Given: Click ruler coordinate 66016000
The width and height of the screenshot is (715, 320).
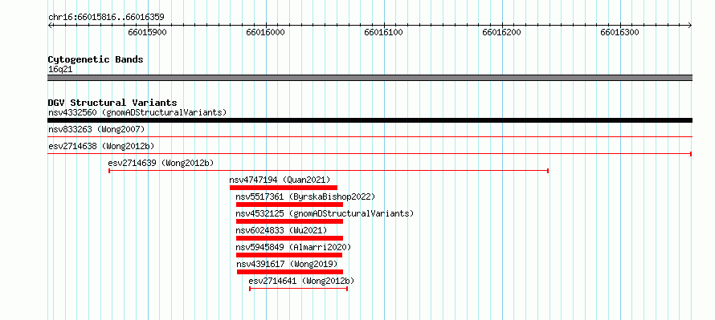Looking at the screenshot, I should point(265,32).
